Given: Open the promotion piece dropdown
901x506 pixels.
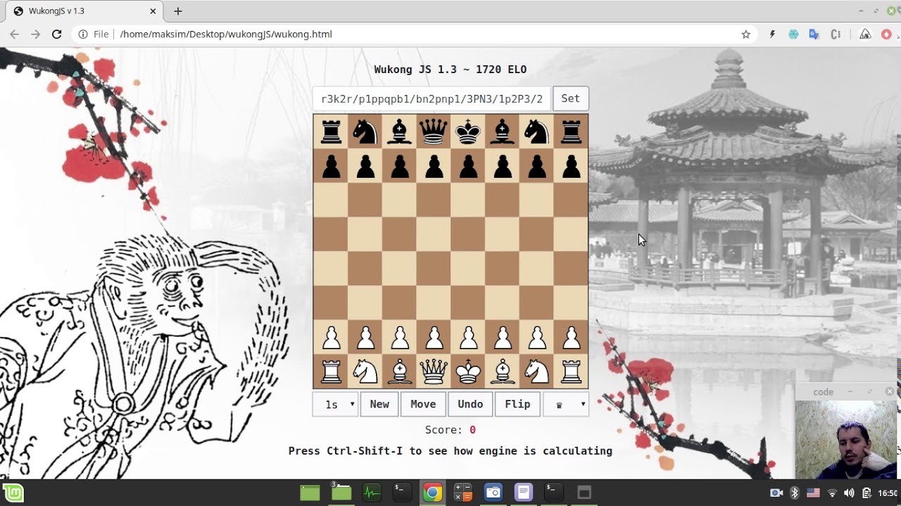Looking at the screenshot, I should (x=566, y=404).
